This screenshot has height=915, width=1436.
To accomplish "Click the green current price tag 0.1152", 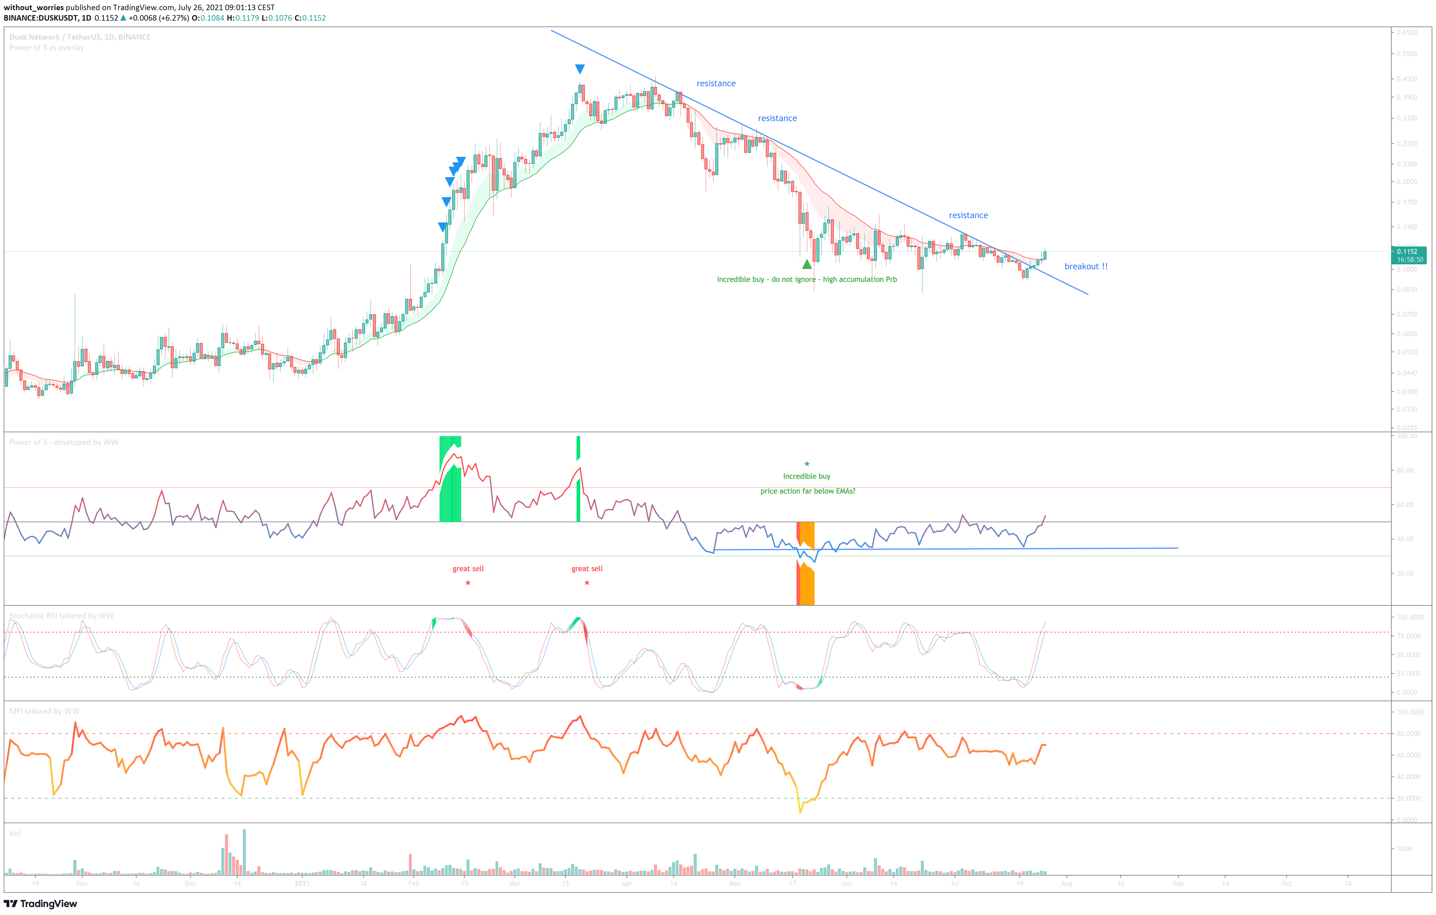I will [1409, 252].
